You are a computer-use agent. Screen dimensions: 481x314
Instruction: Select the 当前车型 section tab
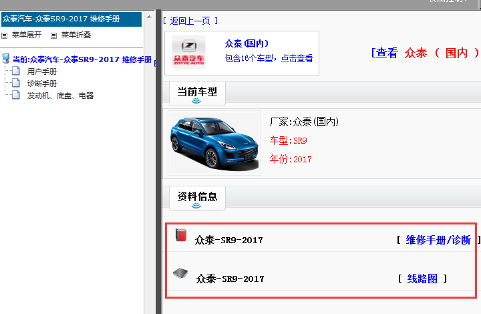coord(197,94)
